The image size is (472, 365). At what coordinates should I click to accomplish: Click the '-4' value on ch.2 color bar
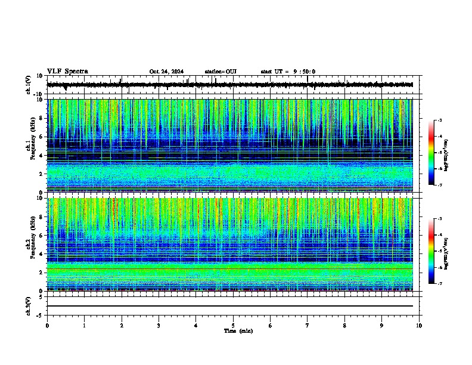pyautogui.click(x=440, y=235)
